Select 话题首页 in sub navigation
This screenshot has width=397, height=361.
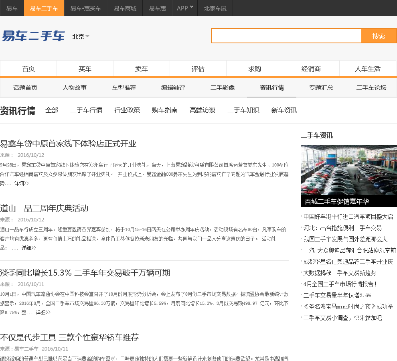(x=25, y=88)
